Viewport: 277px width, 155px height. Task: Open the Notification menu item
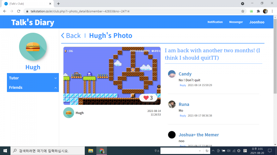[x=215, y=22]
